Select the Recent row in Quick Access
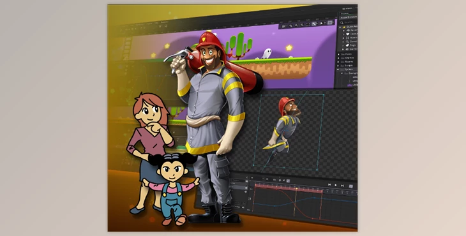Image resolution: width=466 pixels, height=236 pixels. click(350, 30)
